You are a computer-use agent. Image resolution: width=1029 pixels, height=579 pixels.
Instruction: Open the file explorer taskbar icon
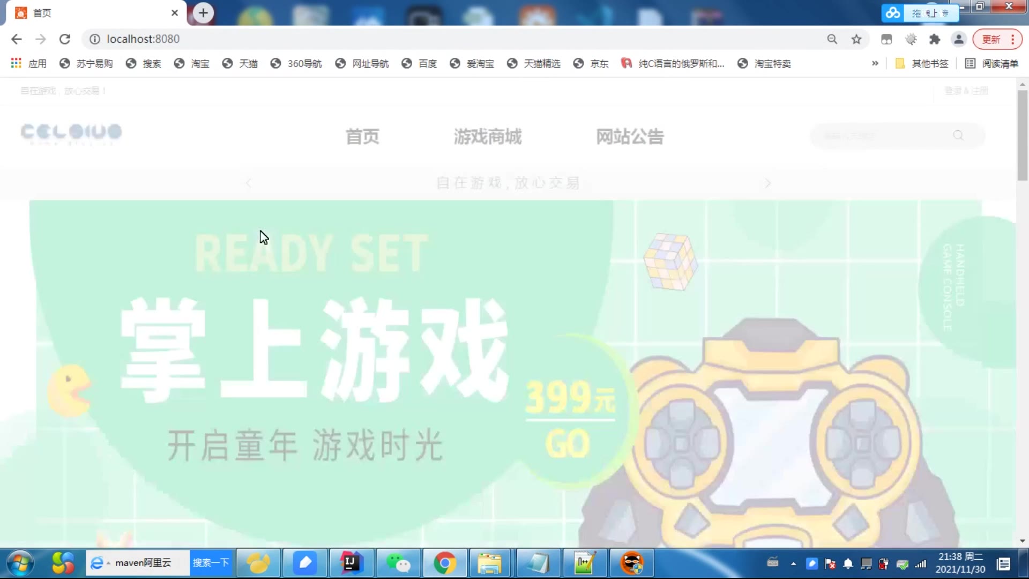(490, 563)
